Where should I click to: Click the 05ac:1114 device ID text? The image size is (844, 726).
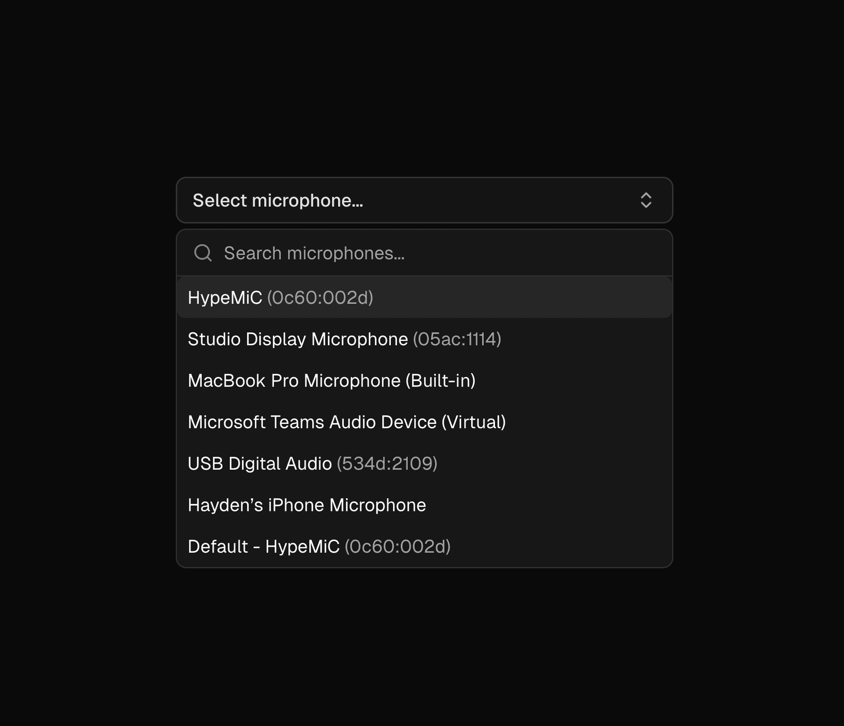click(457, 339)
